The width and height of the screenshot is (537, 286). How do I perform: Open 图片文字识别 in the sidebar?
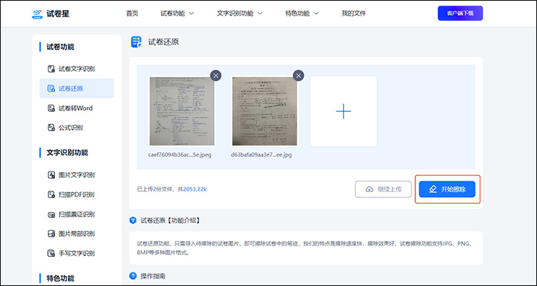tap(77, 175)
